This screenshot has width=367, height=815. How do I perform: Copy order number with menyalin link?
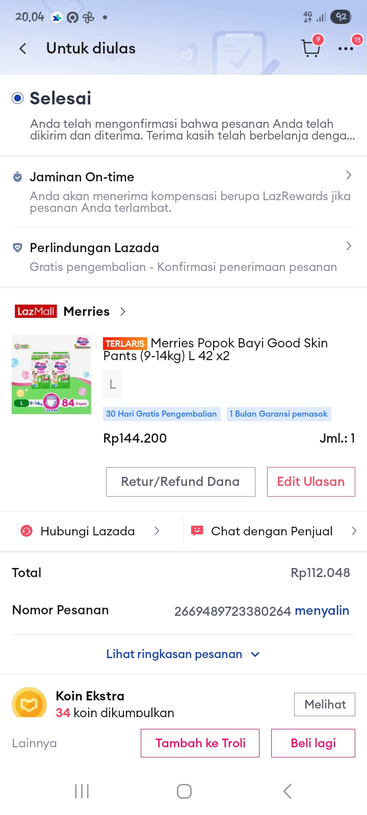pos(322,611)
